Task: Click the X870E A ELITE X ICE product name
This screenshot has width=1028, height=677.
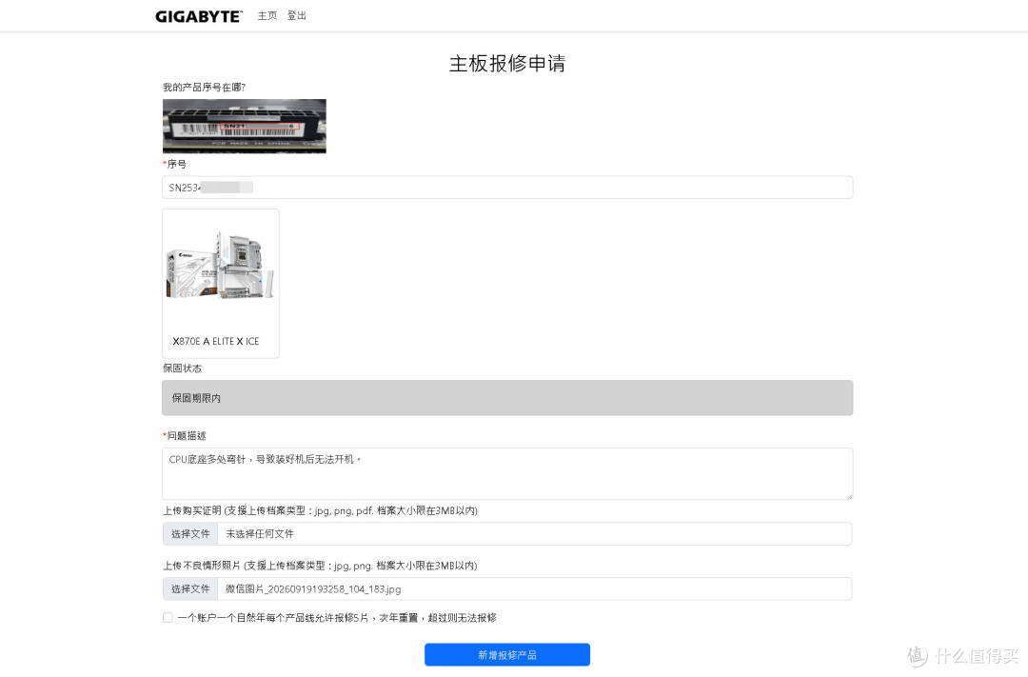Action: click(216, 341)
